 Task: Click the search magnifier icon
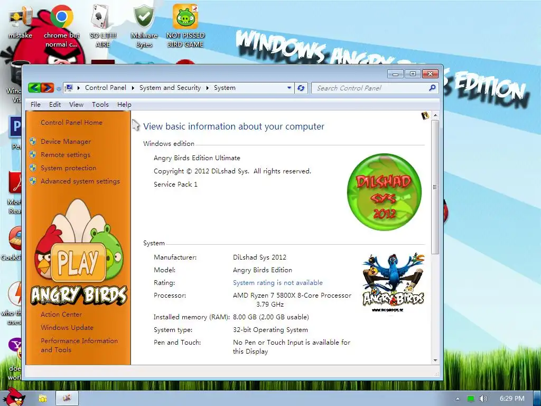tap(432, 88)
